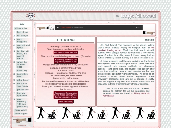Play the Bird Tutorial track
This screenshot has height=128, width=171.
pyautogui.click(x=57, y=27)
